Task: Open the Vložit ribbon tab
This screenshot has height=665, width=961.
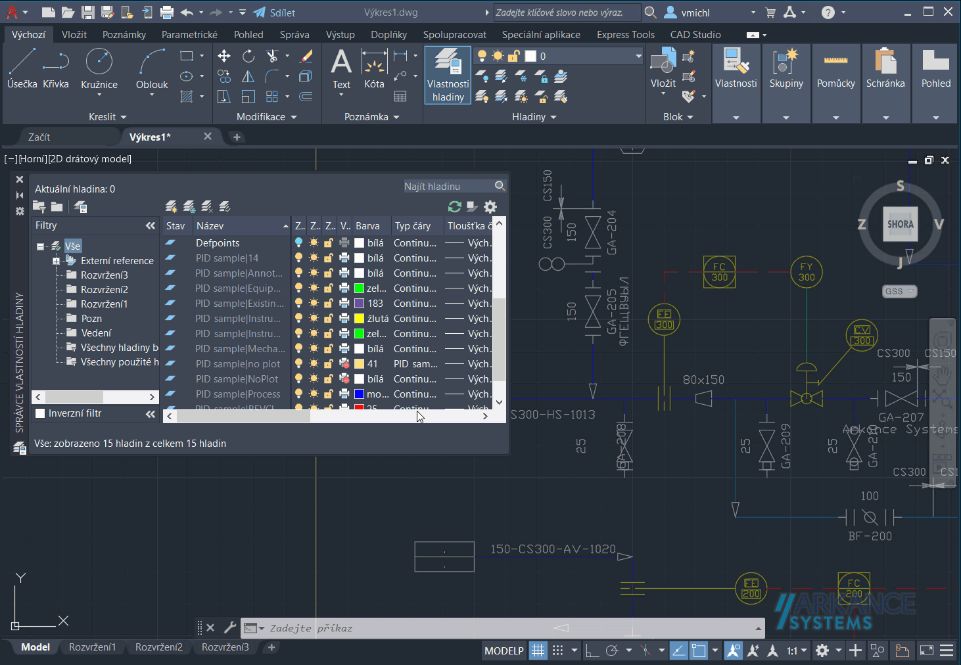Action: coord(74,35)
